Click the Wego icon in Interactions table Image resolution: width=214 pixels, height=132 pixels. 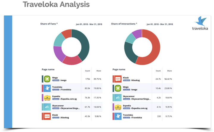(117, 88)
